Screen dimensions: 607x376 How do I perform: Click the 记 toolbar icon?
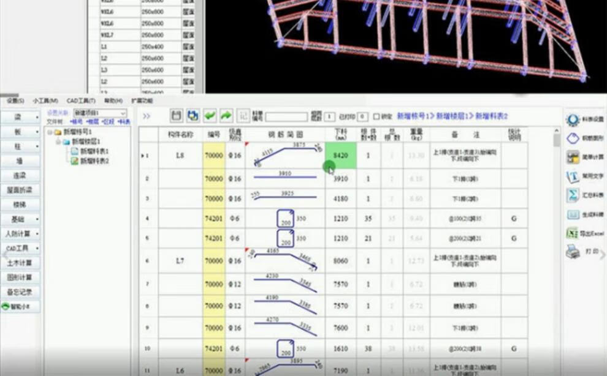point(243,115)
